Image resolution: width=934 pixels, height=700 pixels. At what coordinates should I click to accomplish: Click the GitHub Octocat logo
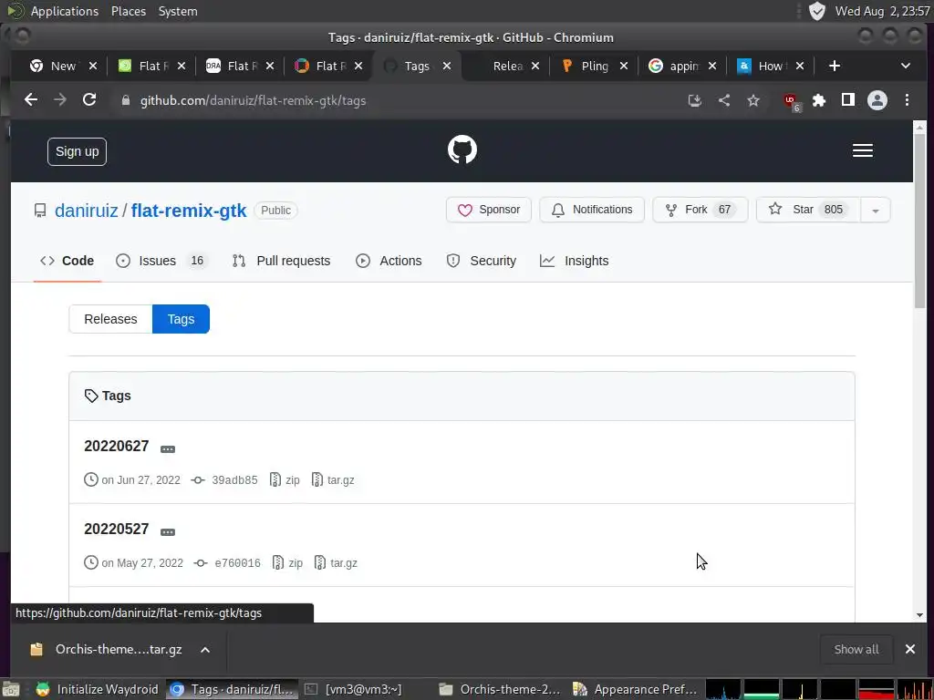click(462, 150)
